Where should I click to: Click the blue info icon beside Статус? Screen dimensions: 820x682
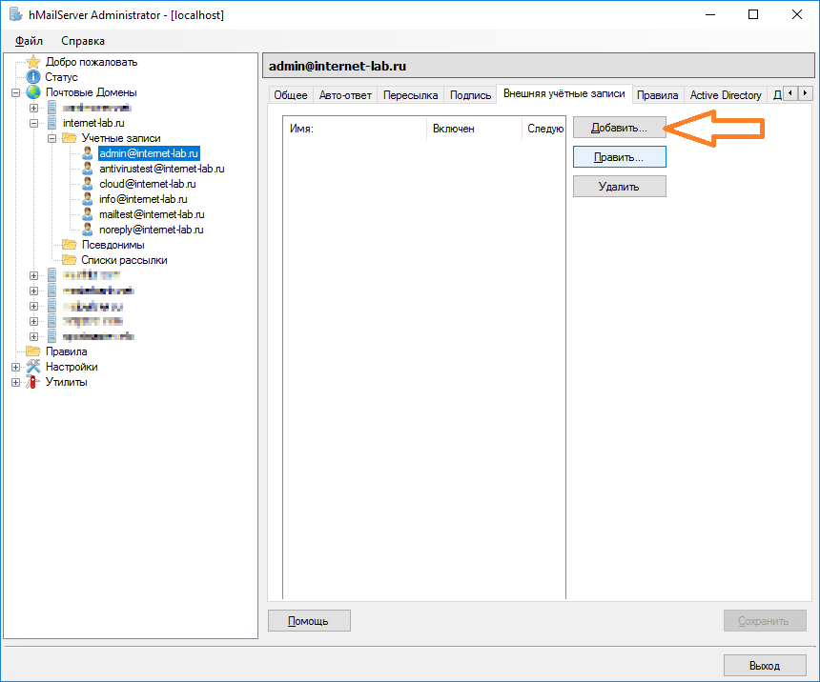[33, 77]
